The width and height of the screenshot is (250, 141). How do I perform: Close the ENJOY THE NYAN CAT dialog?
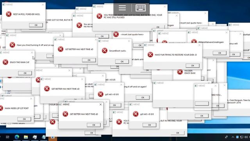[32, 52]
